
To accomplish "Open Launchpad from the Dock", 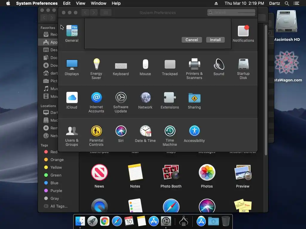I will [92, 221].
